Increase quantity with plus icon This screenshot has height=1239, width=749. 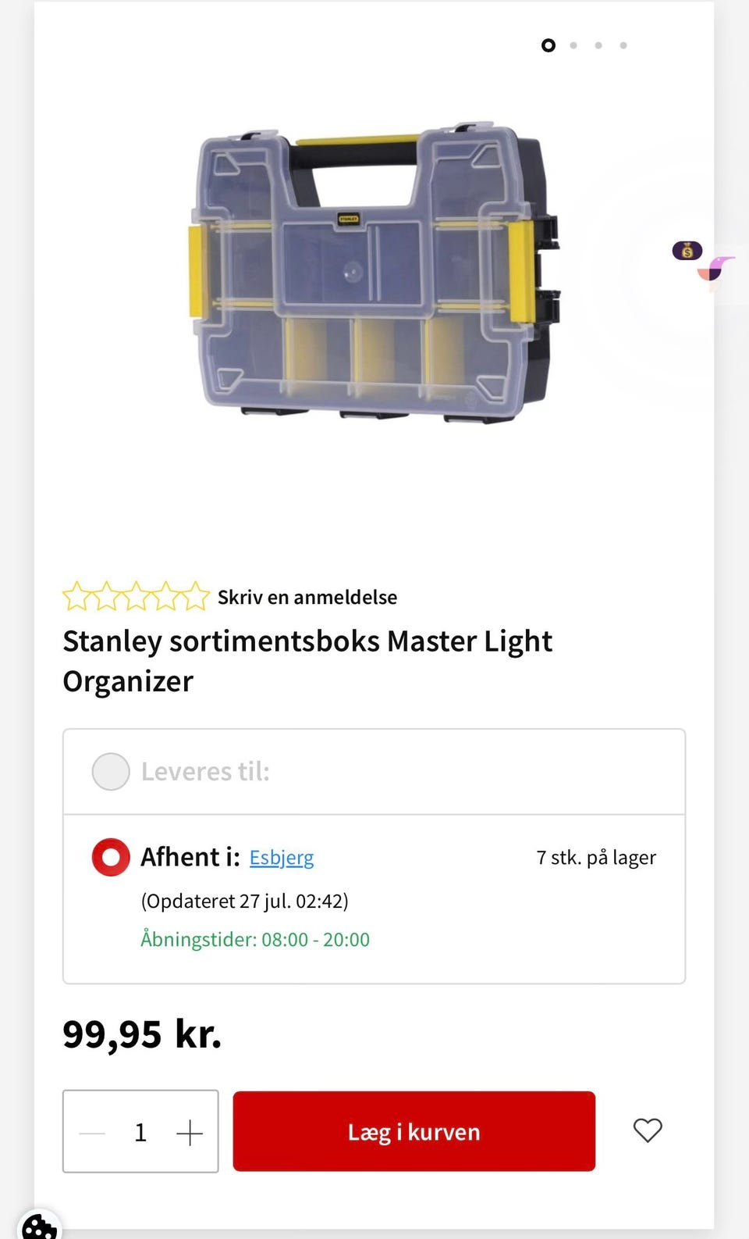click(189, 1132)
